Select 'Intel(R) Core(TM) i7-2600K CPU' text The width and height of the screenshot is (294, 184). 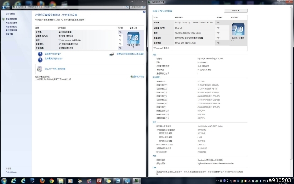tap(194, 23)
